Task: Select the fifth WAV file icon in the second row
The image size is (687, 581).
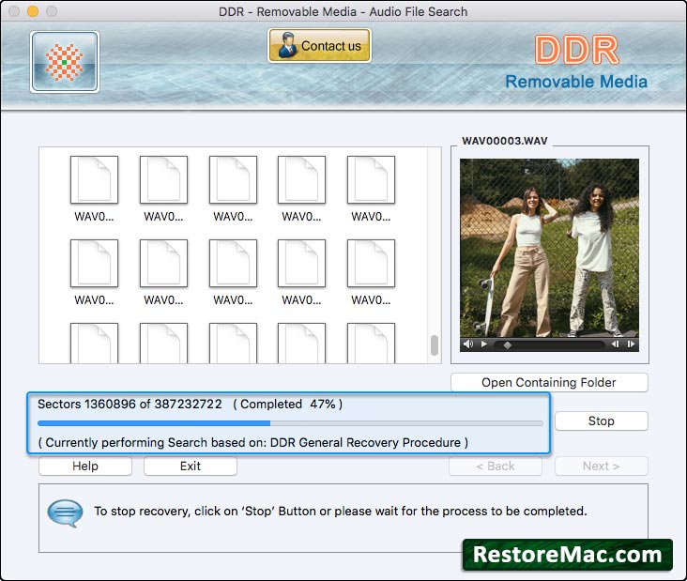Action: tap(371, 264)
